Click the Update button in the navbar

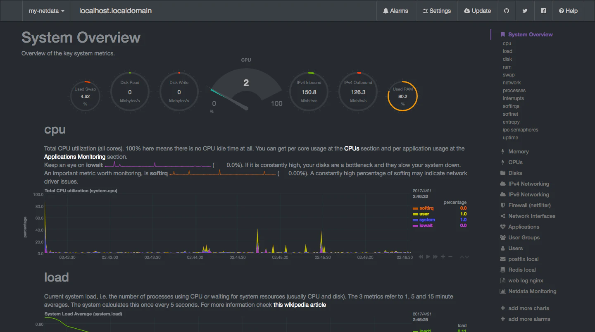tap(478, 11)
